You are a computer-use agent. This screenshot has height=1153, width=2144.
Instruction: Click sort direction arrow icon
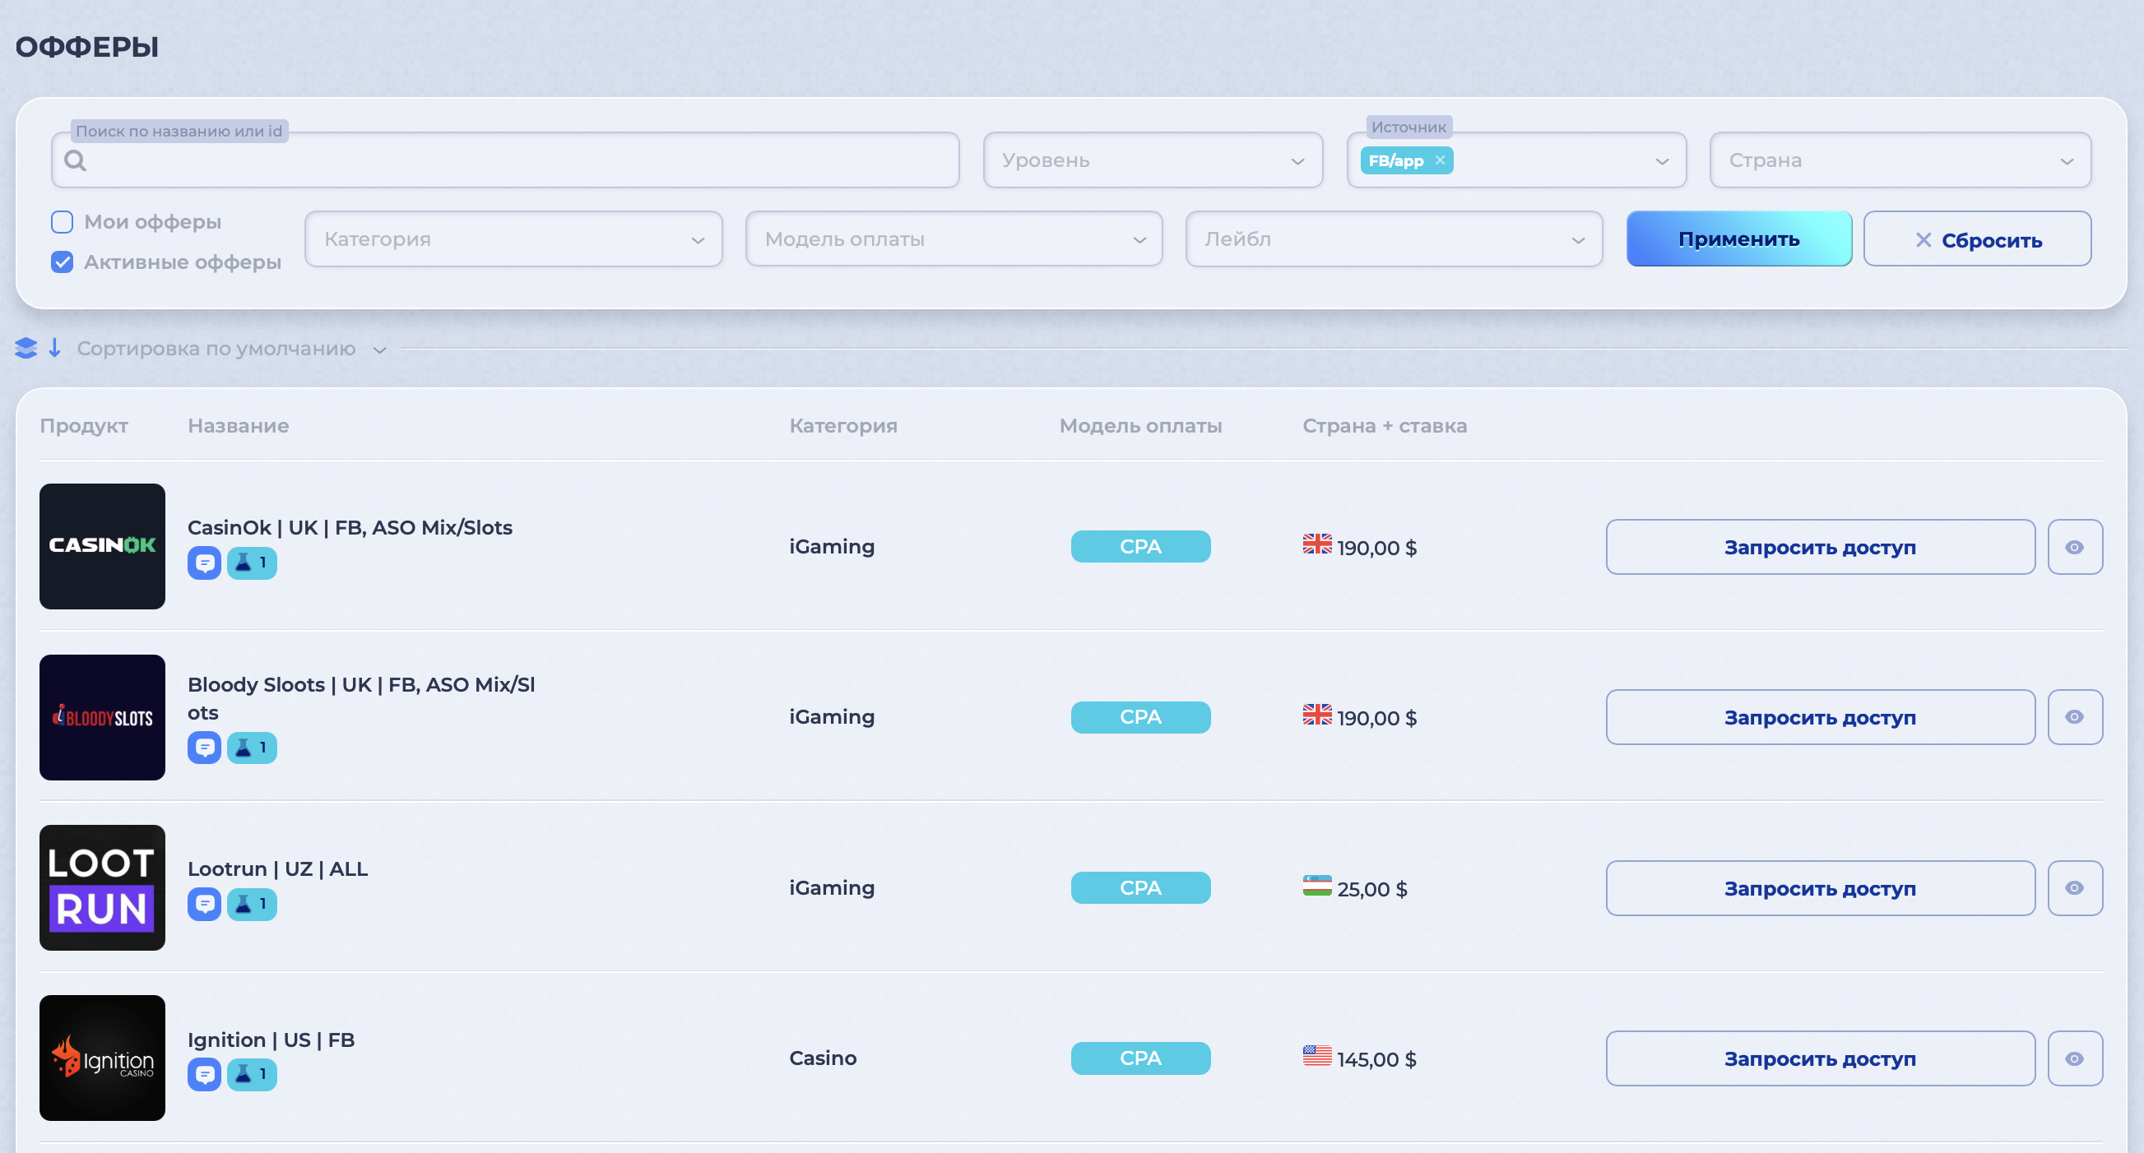tap(55, 348)
